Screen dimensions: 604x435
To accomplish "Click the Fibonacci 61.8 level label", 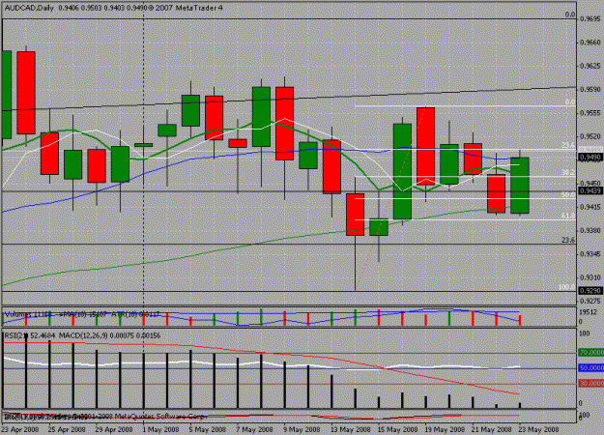I will 568,217.
